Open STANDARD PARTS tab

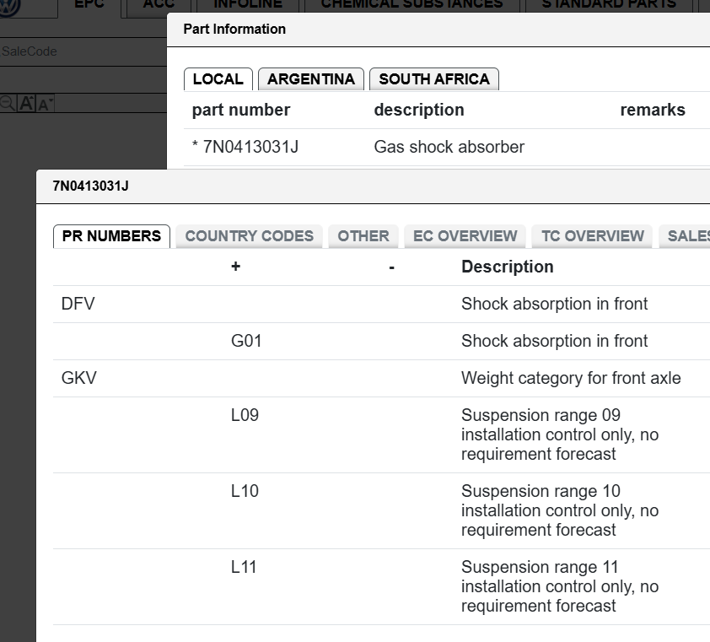609,4
